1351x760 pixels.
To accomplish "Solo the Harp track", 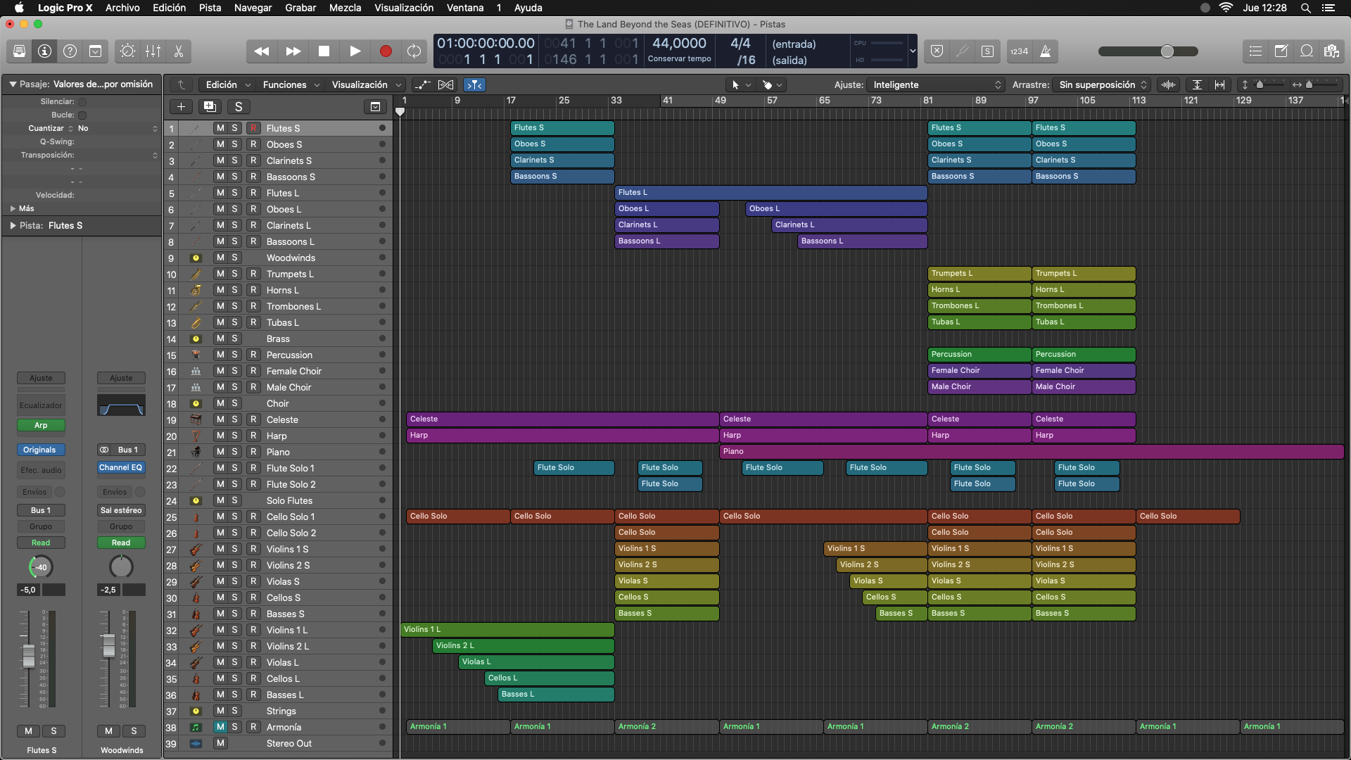I will 235,436.
